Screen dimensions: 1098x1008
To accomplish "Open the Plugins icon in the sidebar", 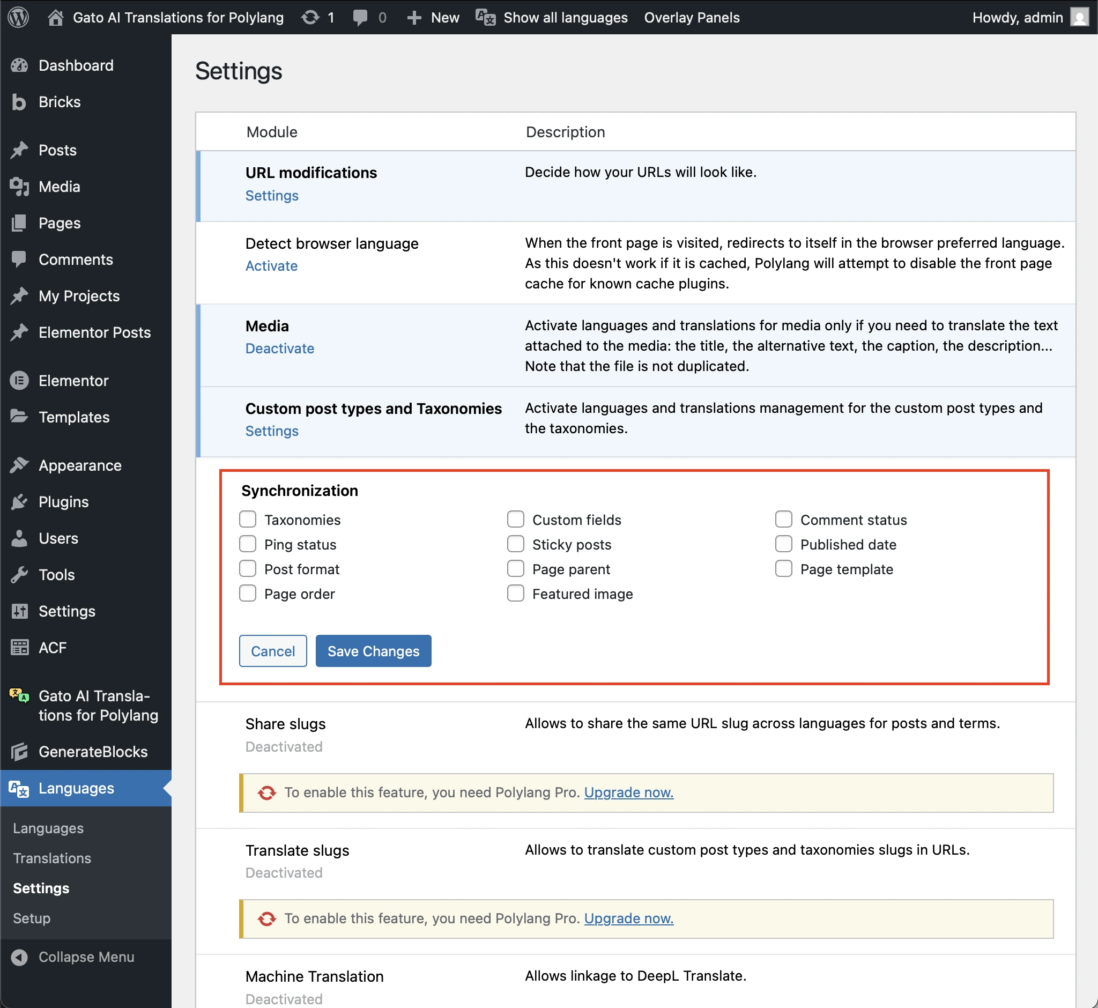I will 20,502.
